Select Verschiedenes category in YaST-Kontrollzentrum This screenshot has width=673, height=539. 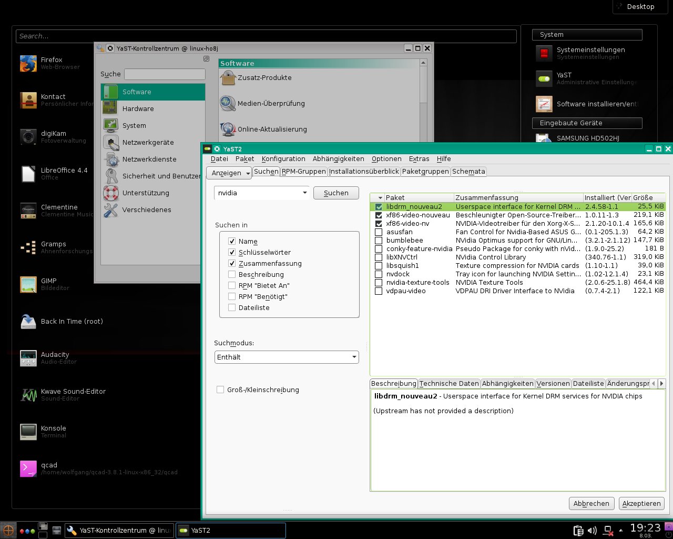click(x=151, y=209)
